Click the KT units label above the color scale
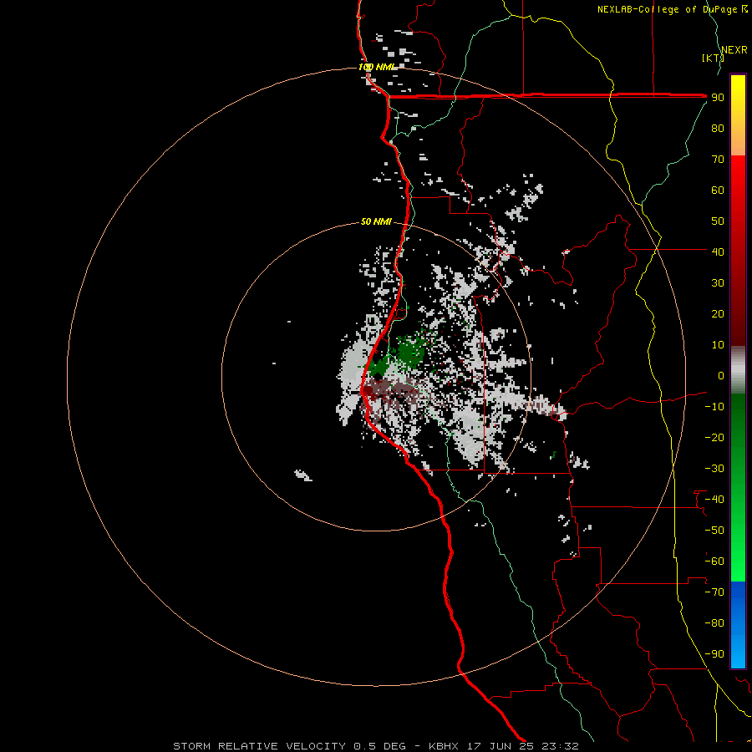752x752 pixels. tap(713, 58)
